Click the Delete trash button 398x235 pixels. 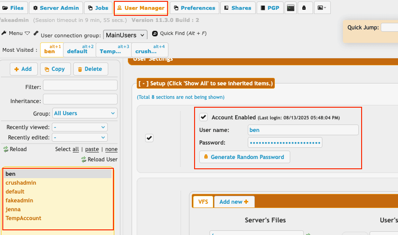coord(90,69)
